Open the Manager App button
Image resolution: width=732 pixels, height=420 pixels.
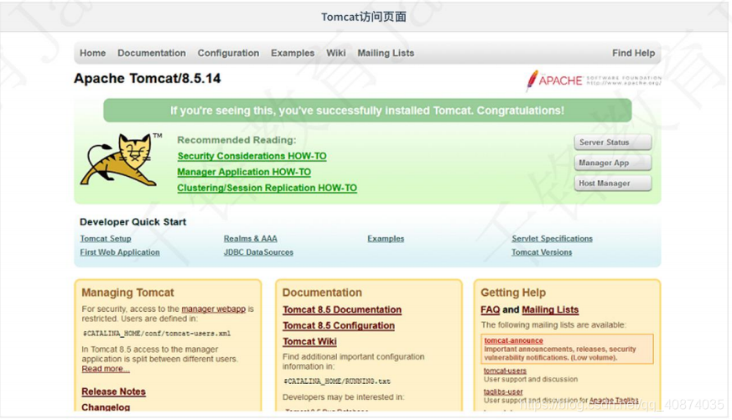(x=612, y=163)
